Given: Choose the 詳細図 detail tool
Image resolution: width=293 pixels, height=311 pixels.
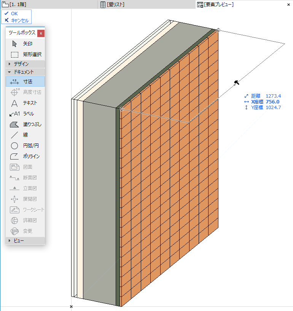Looking at the screenshot, I should tap(25, 220).
